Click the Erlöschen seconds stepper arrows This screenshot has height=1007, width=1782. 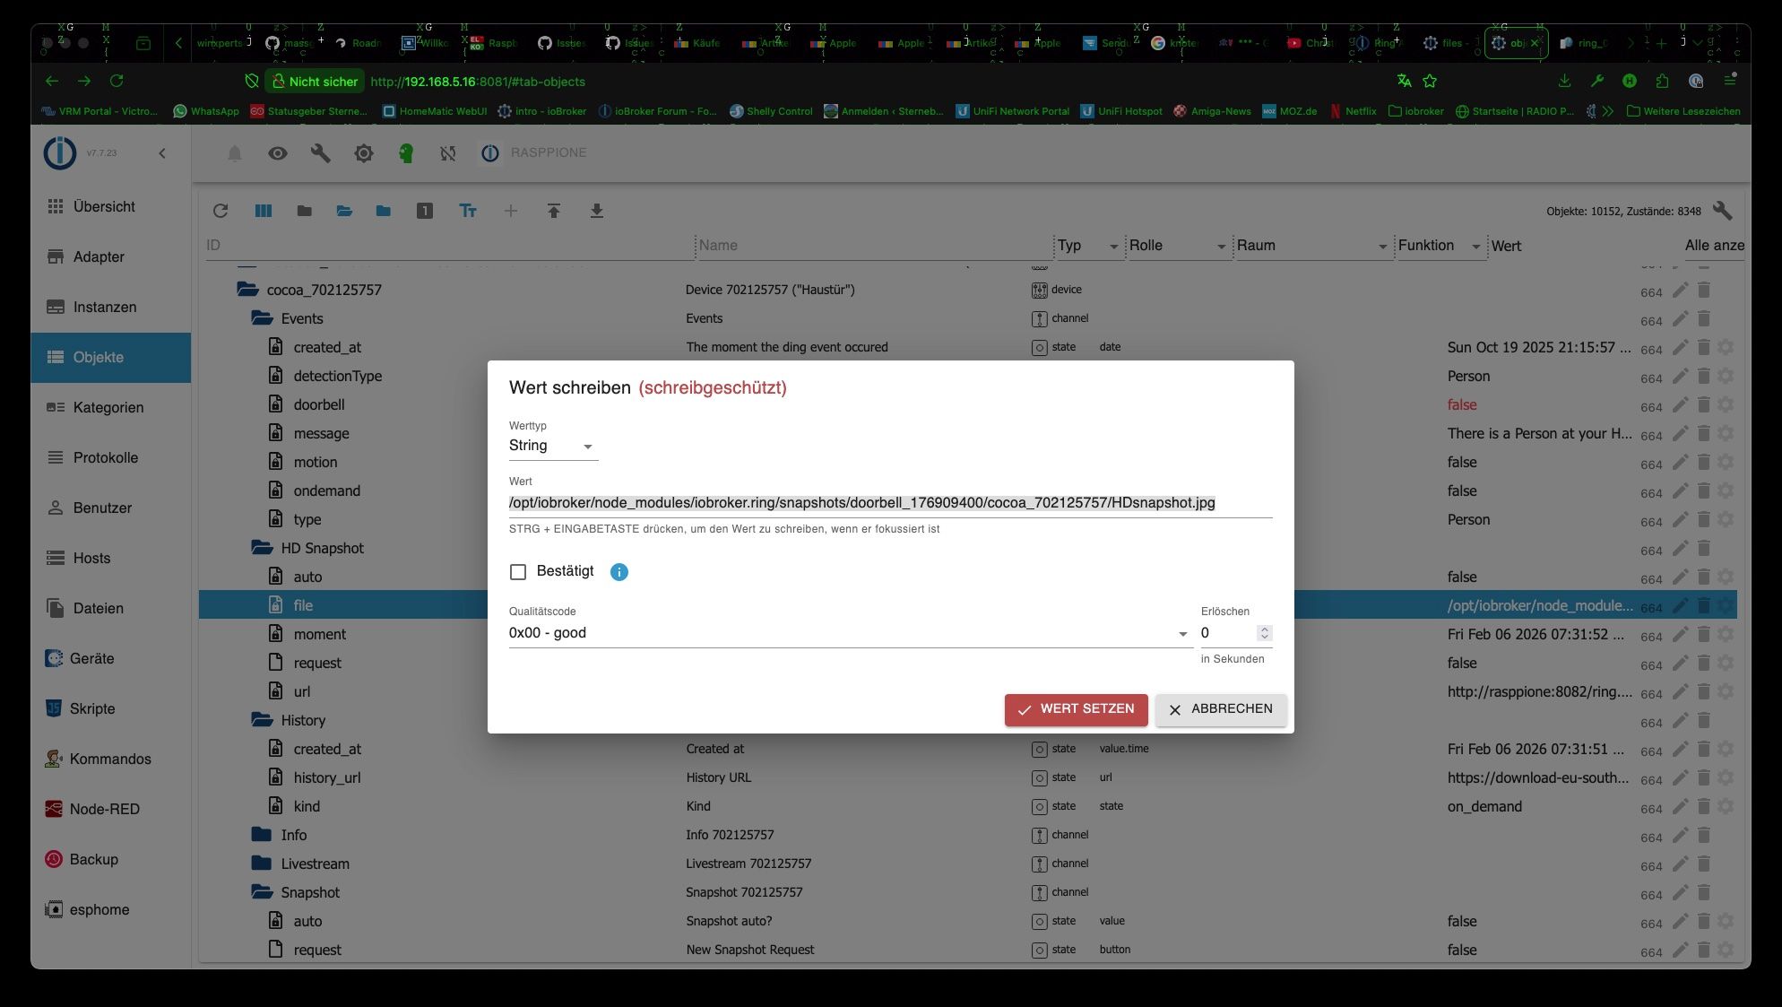tap(1264, 633)
